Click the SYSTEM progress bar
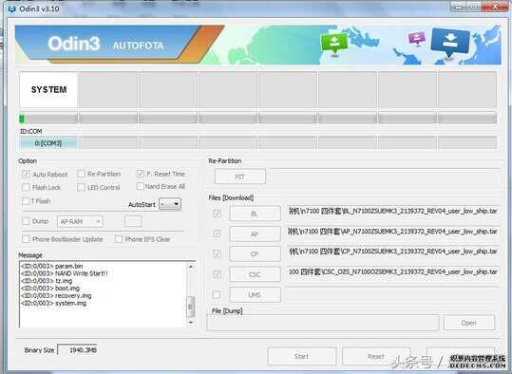 pyautogui.click(x=48, y=118)
